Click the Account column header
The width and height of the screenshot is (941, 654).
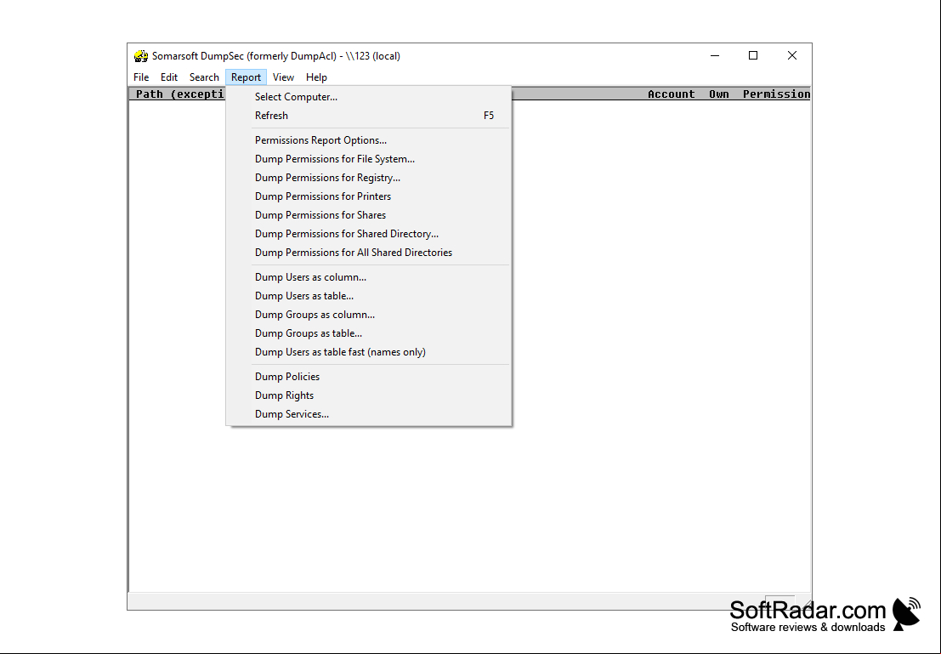[671, 94]
